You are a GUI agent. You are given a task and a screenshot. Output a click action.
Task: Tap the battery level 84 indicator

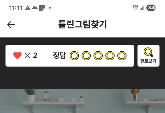pyautogui.click(x=151, y=8)
